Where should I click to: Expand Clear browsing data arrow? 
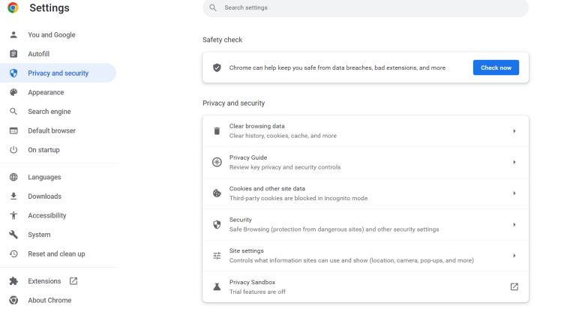pyautogui.click(x=514, y=130)
